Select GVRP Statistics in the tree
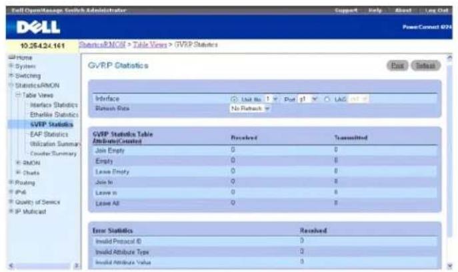458x272 pixels. tap(52, 124)
